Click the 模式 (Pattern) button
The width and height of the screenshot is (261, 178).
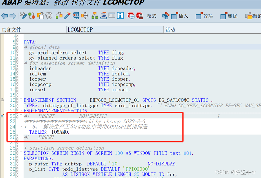[152, 16]
